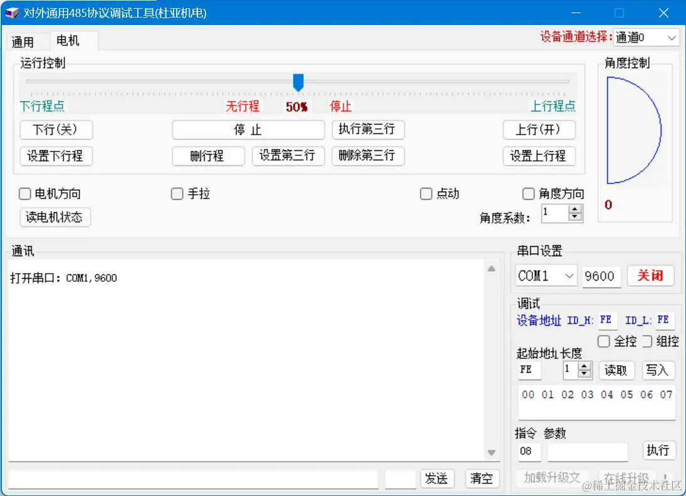Toggle the 手拉 checkbox
The image size is (686, 496).
pos(177,194)
